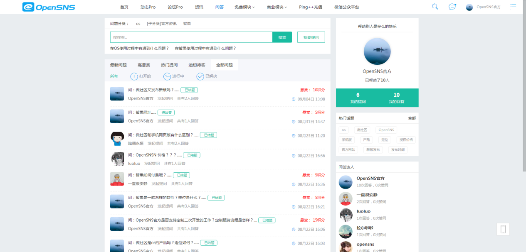Select the 发布时间 hot topic tag
The height and width of the screenshot is (252, 526).
(x=398, y=150)
